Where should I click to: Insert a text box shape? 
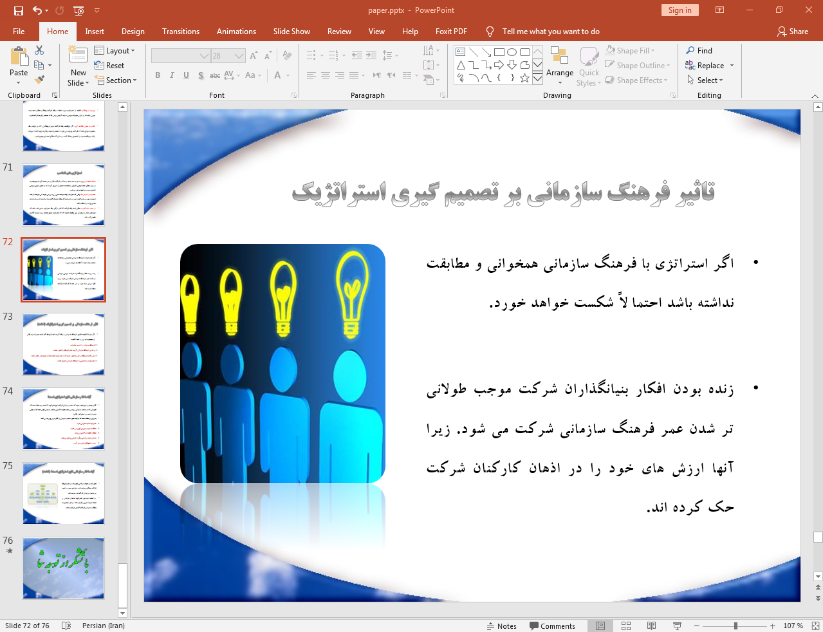click(x=461, y=52)
